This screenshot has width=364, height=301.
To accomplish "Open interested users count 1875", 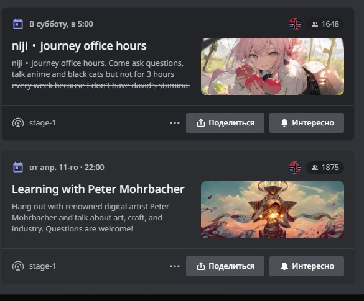I will coord(325,168).
